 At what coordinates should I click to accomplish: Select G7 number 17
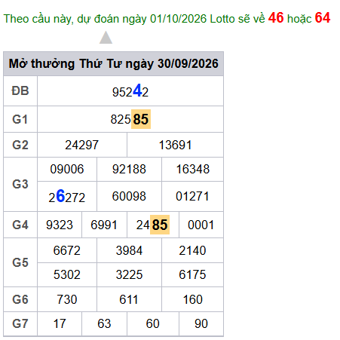click(60, 323)
